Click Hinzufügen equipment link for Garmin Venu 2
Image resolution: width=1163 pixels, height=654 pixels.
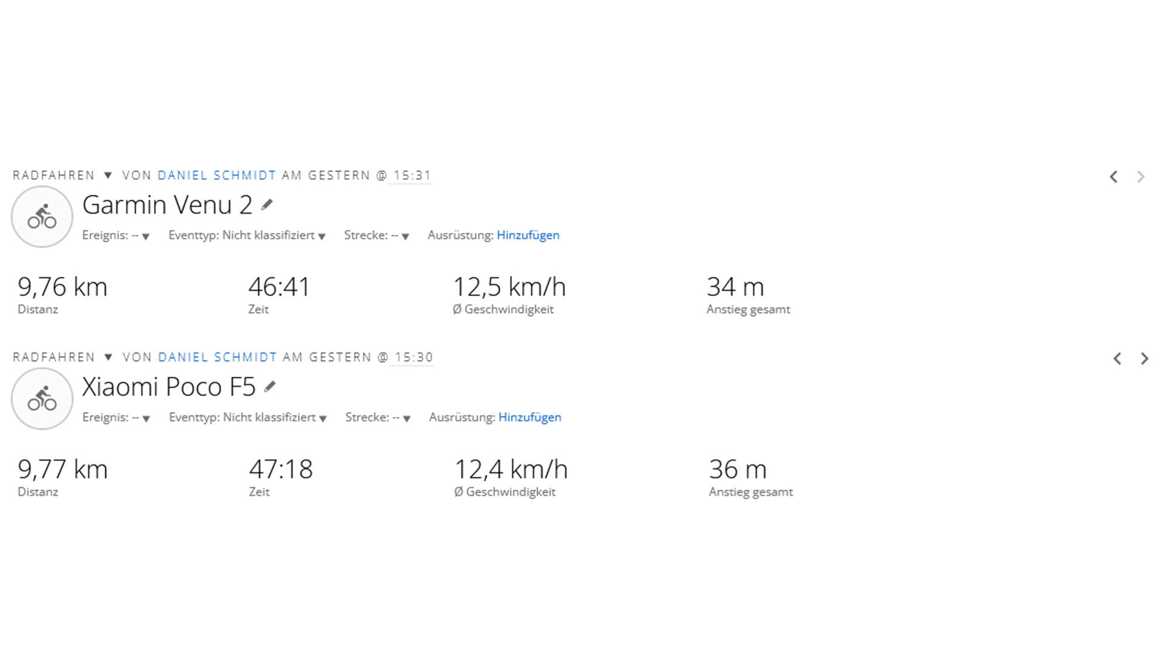click(528, 235)
